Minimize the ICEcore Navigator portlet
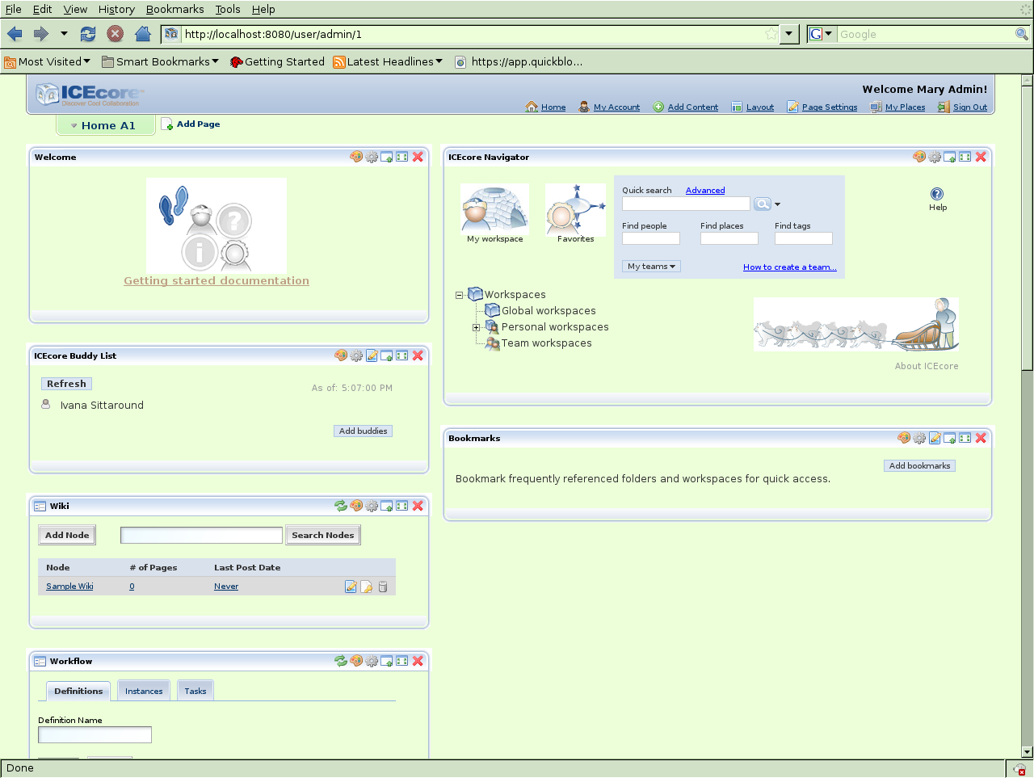Image resolution: width=1034 pixels, height=778 pixels. click(x=950, y=157)
